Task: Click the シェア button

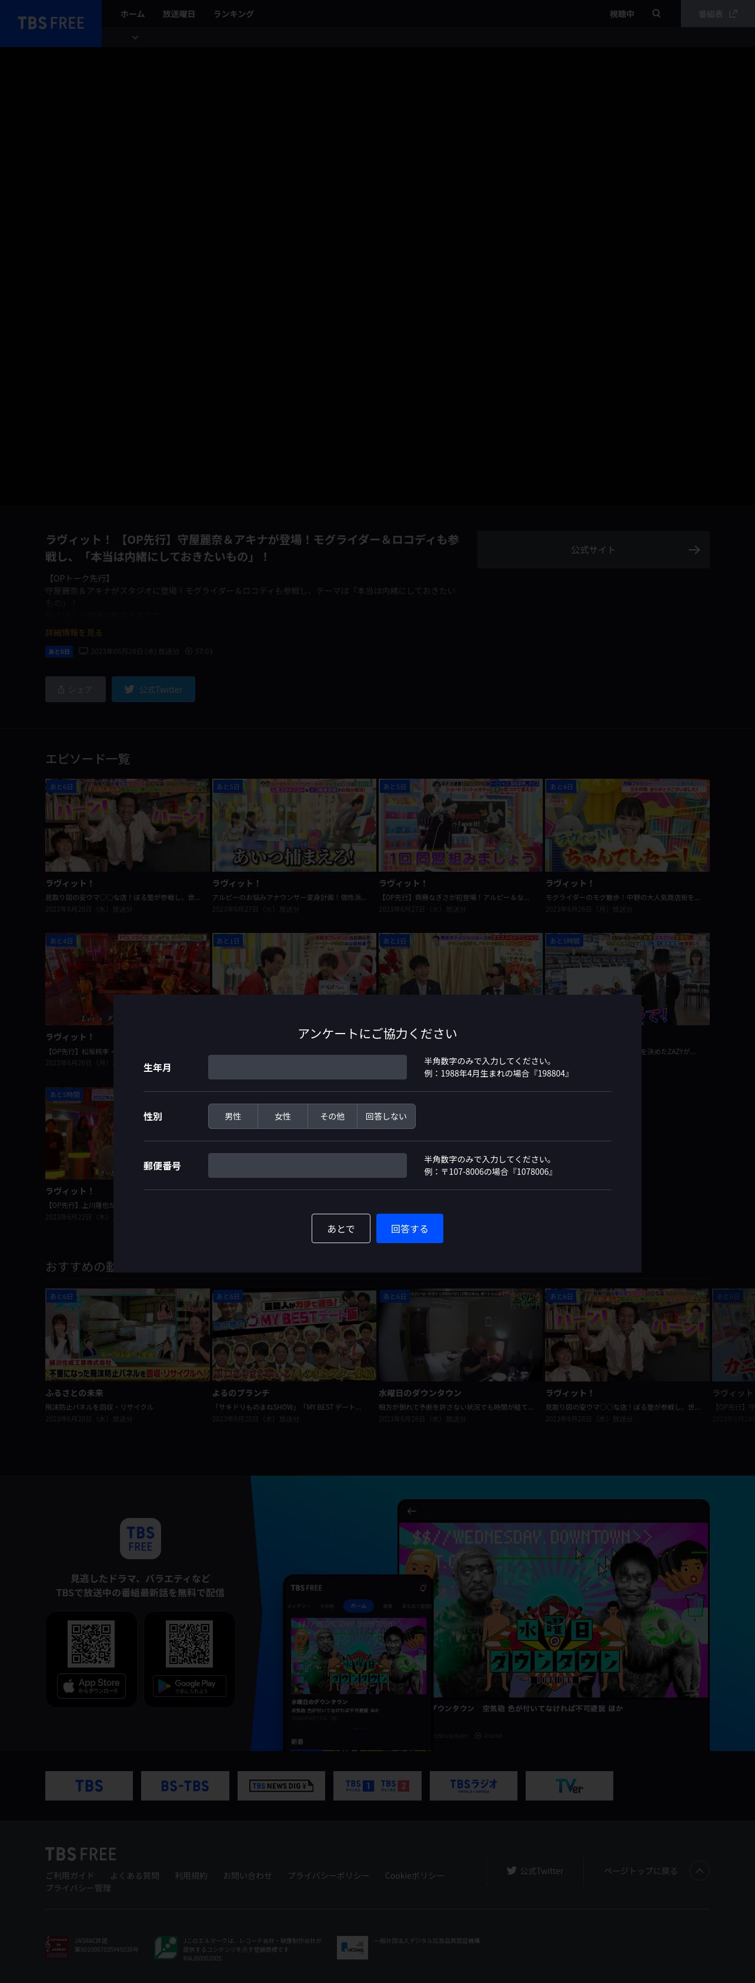Action: coord(75,689)
